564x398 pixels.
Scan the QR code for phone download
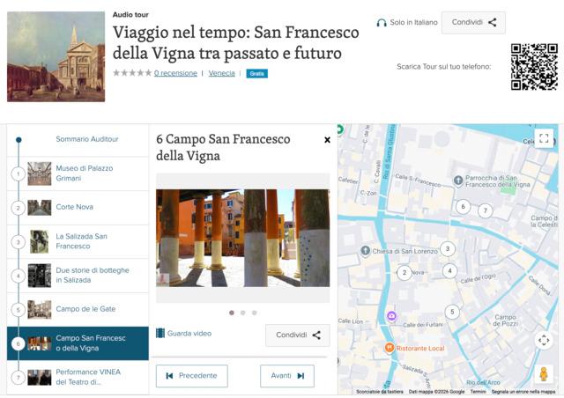click(x=534, y=67)
